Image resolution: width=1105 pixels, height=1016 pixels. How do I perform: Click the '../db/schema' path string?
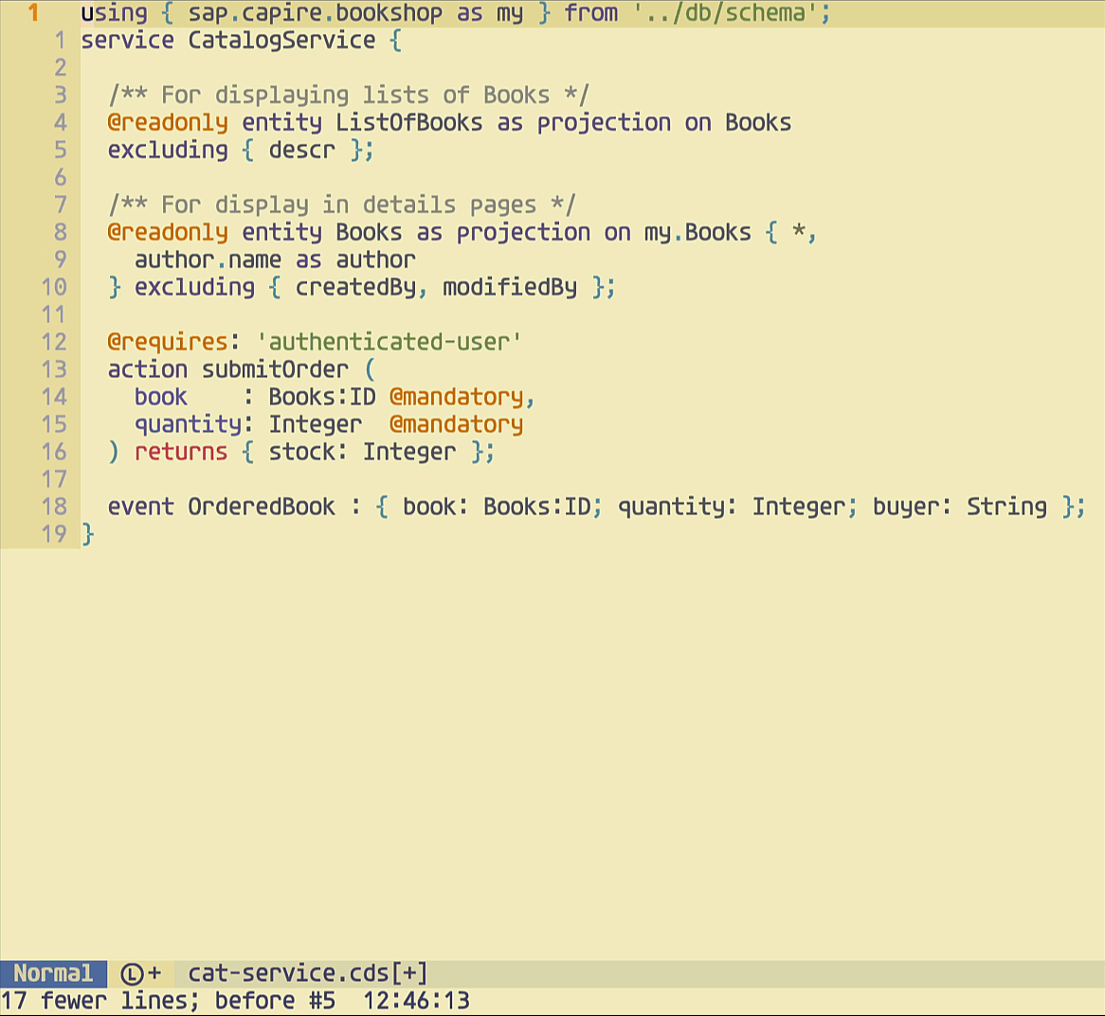(726, 13)
